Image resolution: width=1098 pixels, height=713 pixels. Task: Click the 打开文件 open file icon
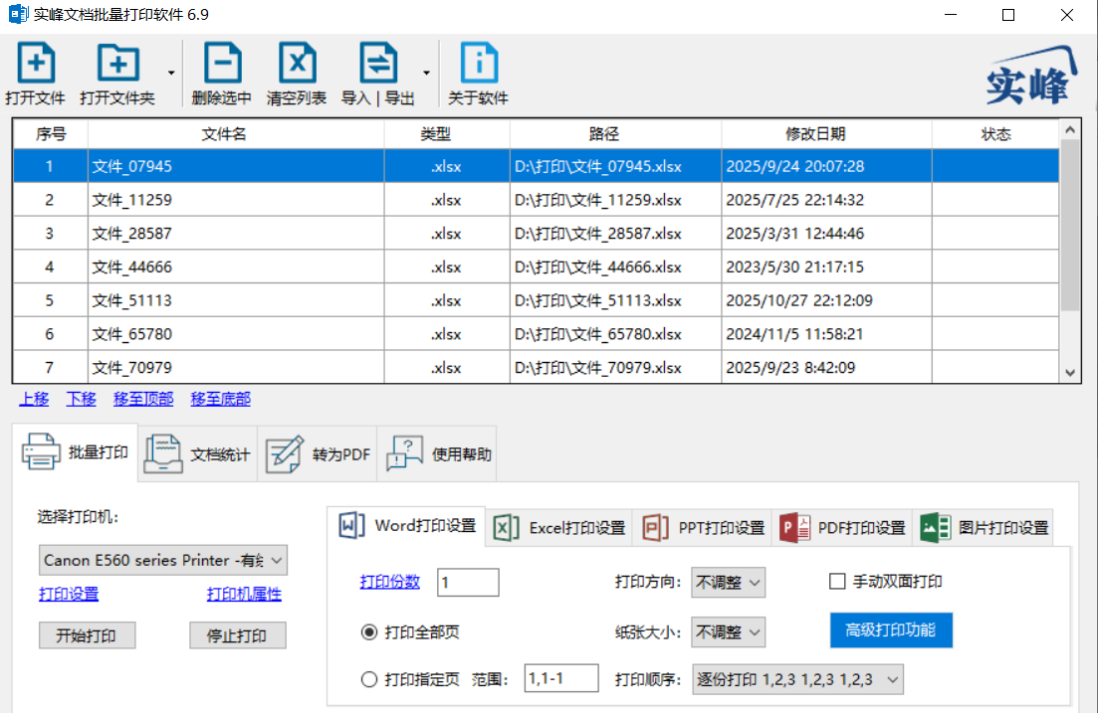point(36,63)
